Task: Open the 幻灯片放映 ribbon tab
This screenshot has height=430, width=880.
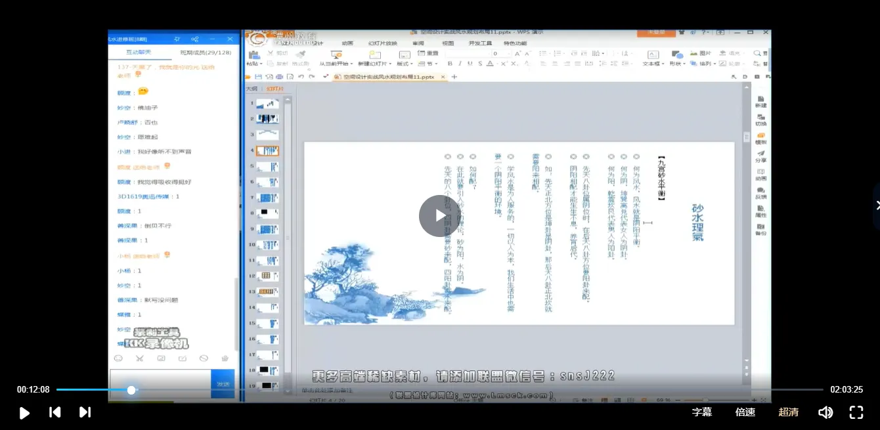Action: click(383, 43)
